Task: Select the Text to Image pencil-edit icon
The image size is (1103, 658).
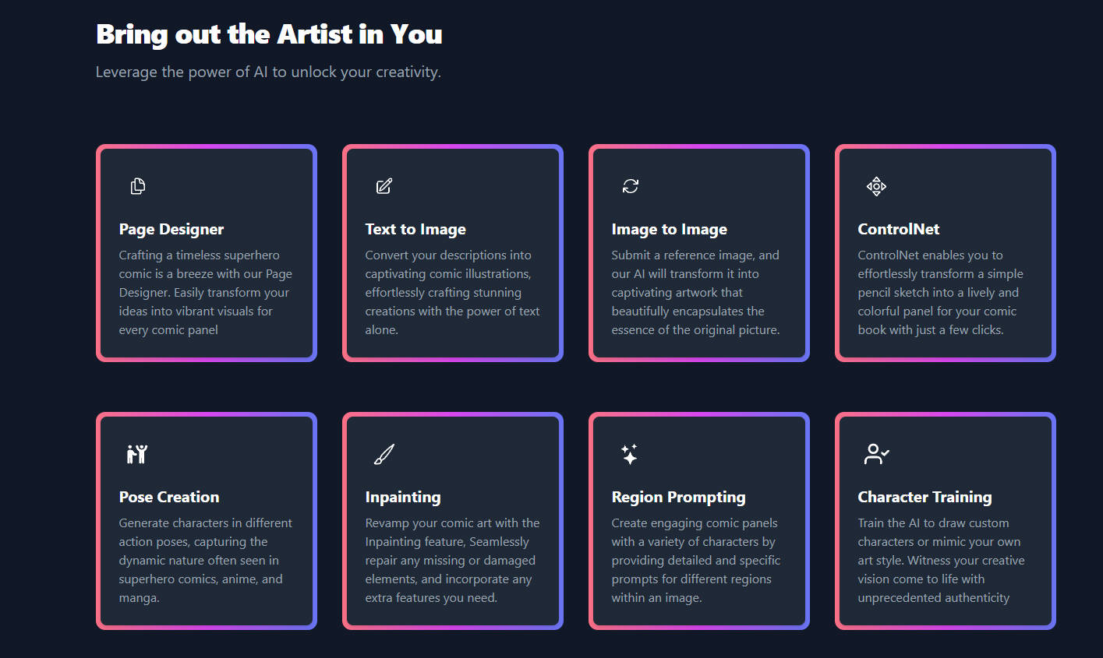Action: pos(384,186)
